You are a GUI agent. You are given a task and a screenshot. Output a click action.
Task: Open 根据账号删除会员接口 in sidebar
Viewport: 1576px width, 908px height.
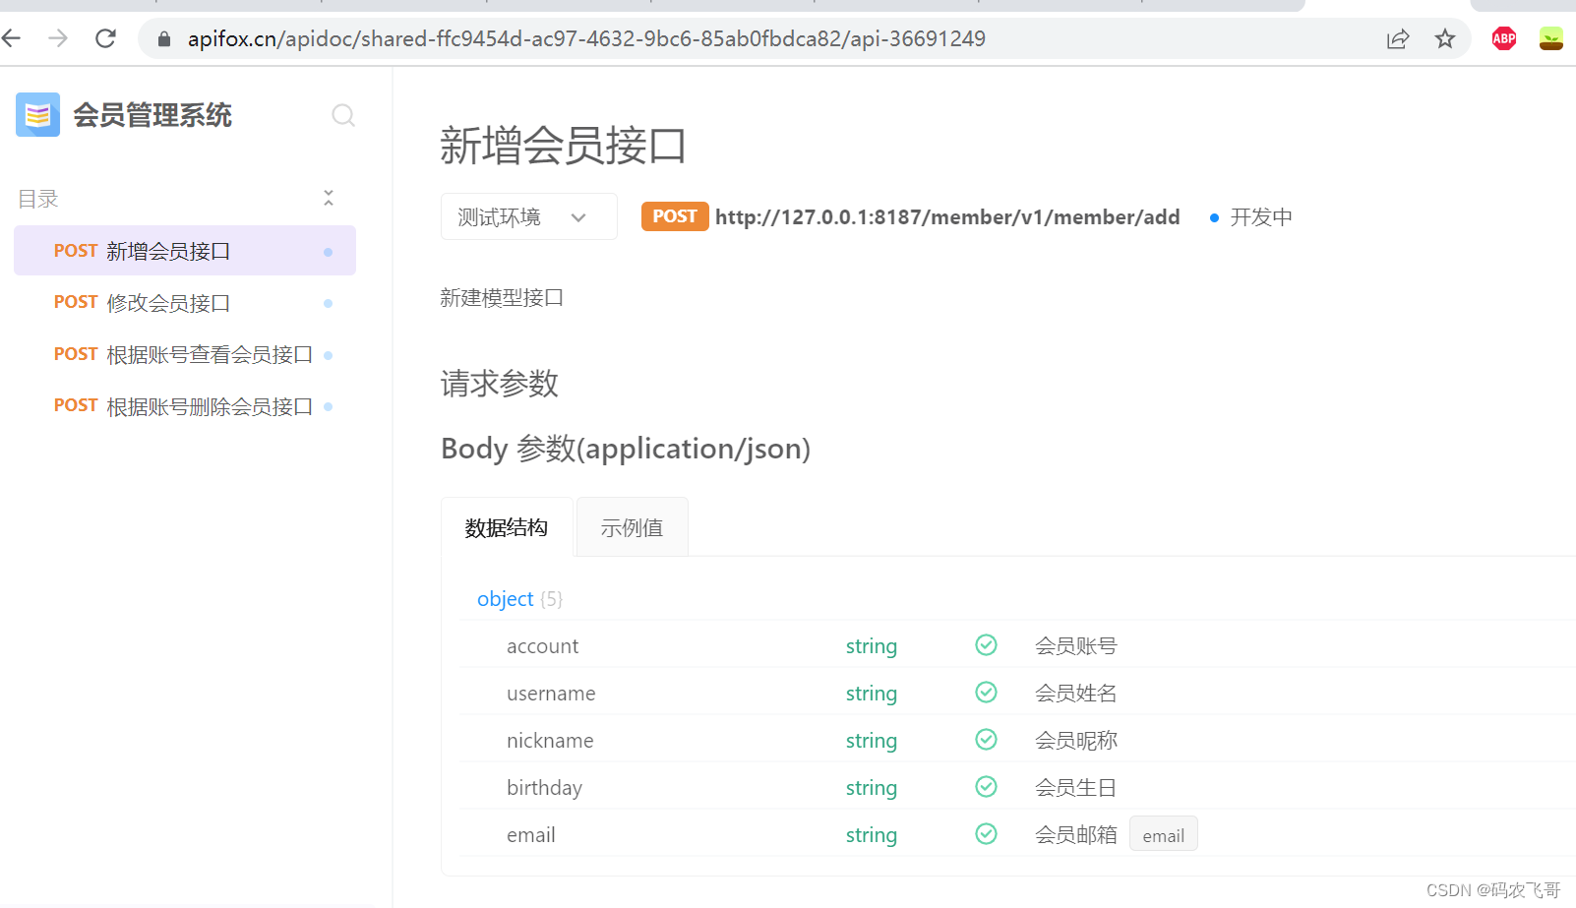coord(185,406)
